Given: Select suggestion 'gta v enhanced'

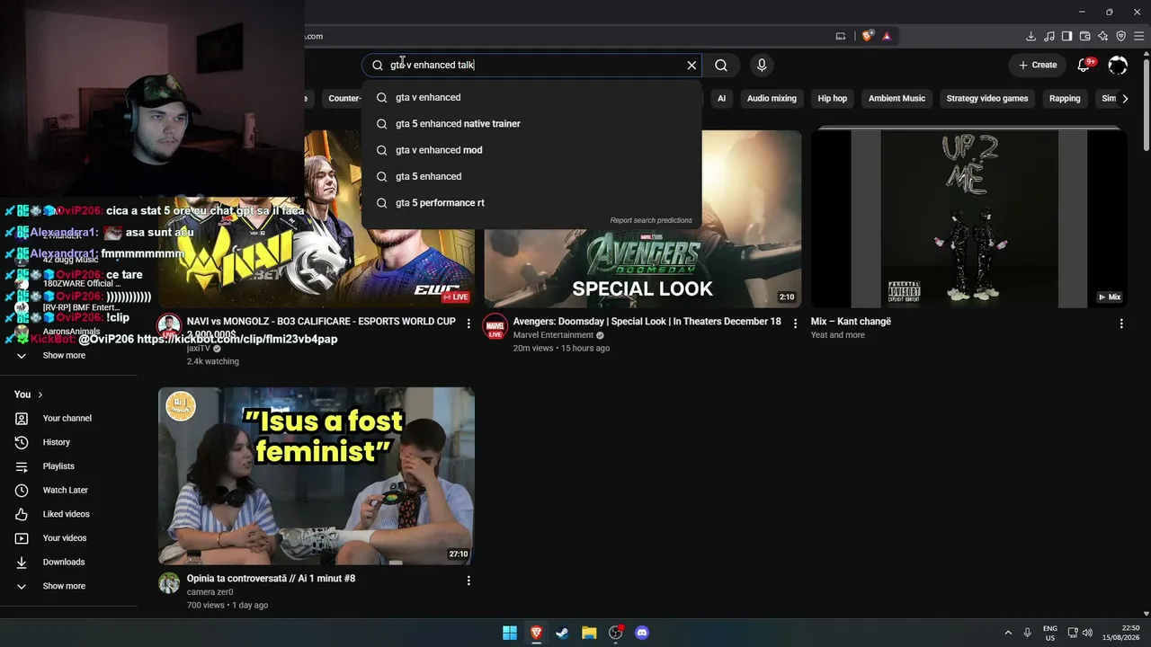Looking at the screenshot, I should point(531,97).
